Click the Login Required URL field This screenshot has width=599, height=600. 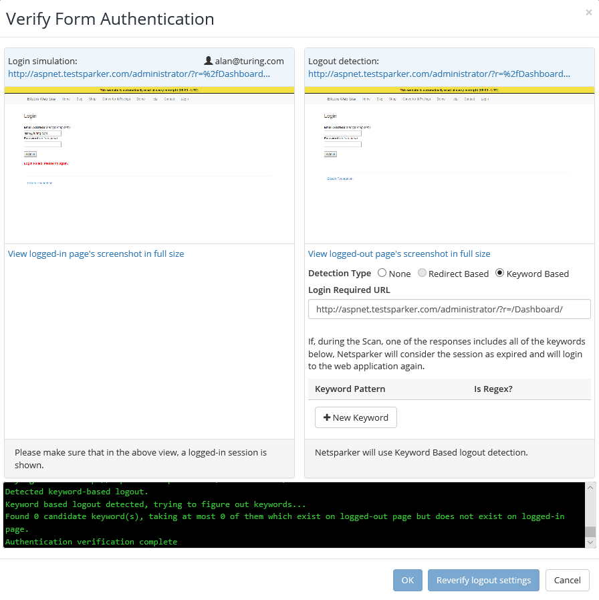(x=449, y=309)
